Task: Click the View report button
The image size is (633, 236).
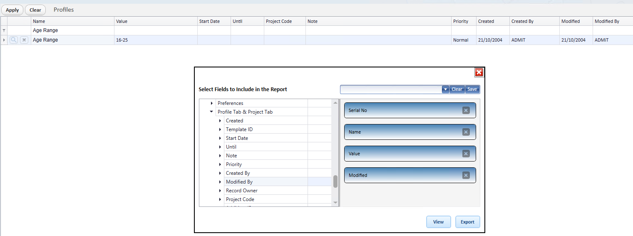Action: 438,222
